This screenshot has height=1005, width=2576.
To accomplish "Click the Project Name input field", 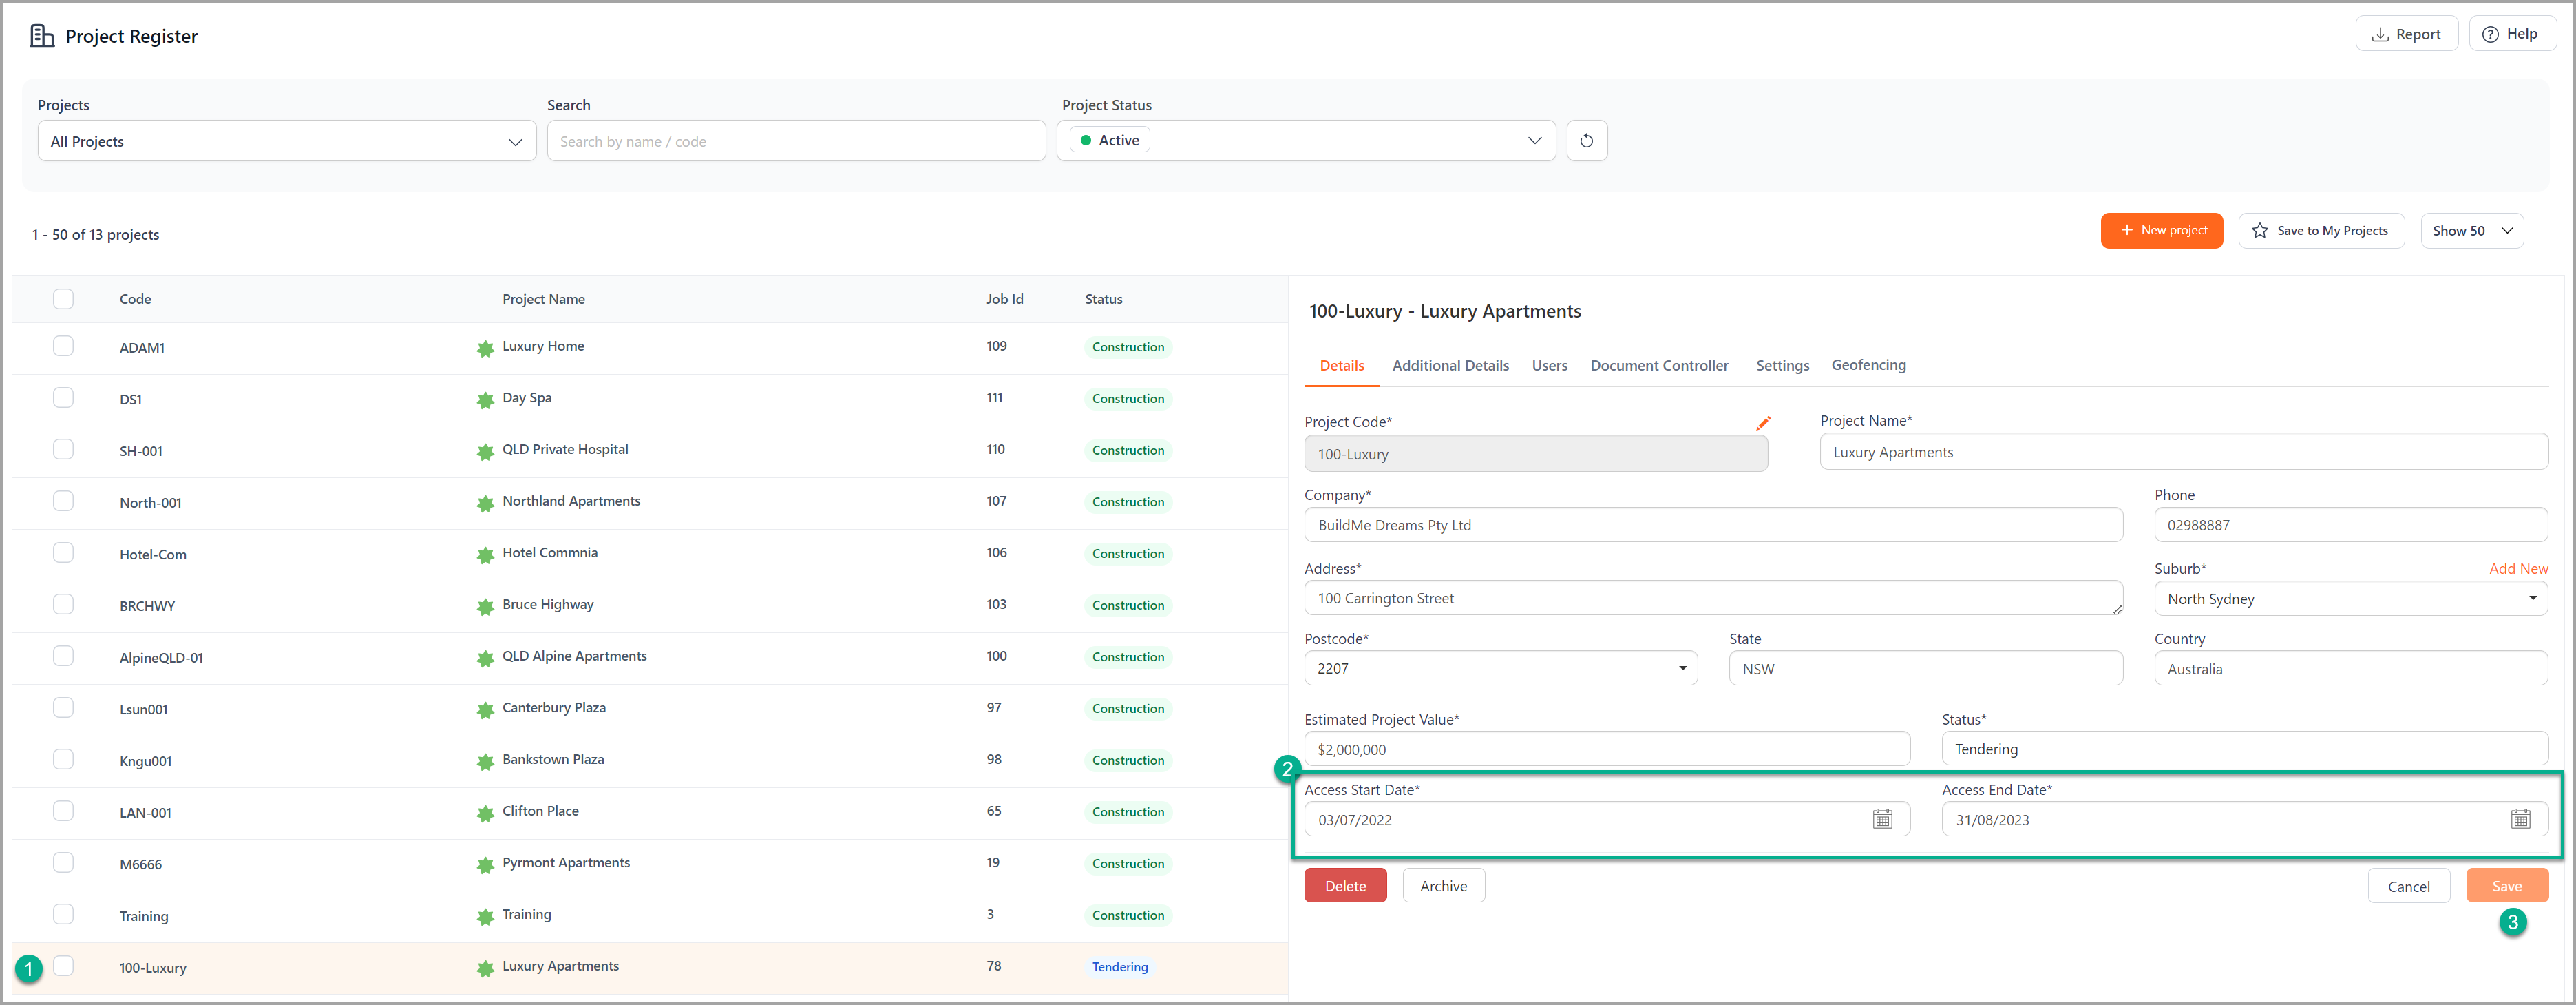I will pos(2183,453).
